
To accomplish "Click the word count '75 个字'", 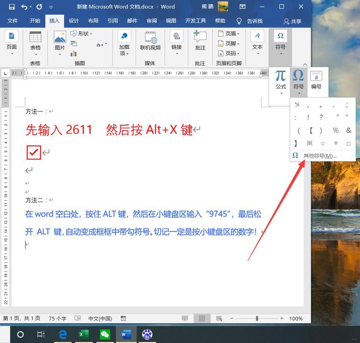I will (x=57, y=319).
